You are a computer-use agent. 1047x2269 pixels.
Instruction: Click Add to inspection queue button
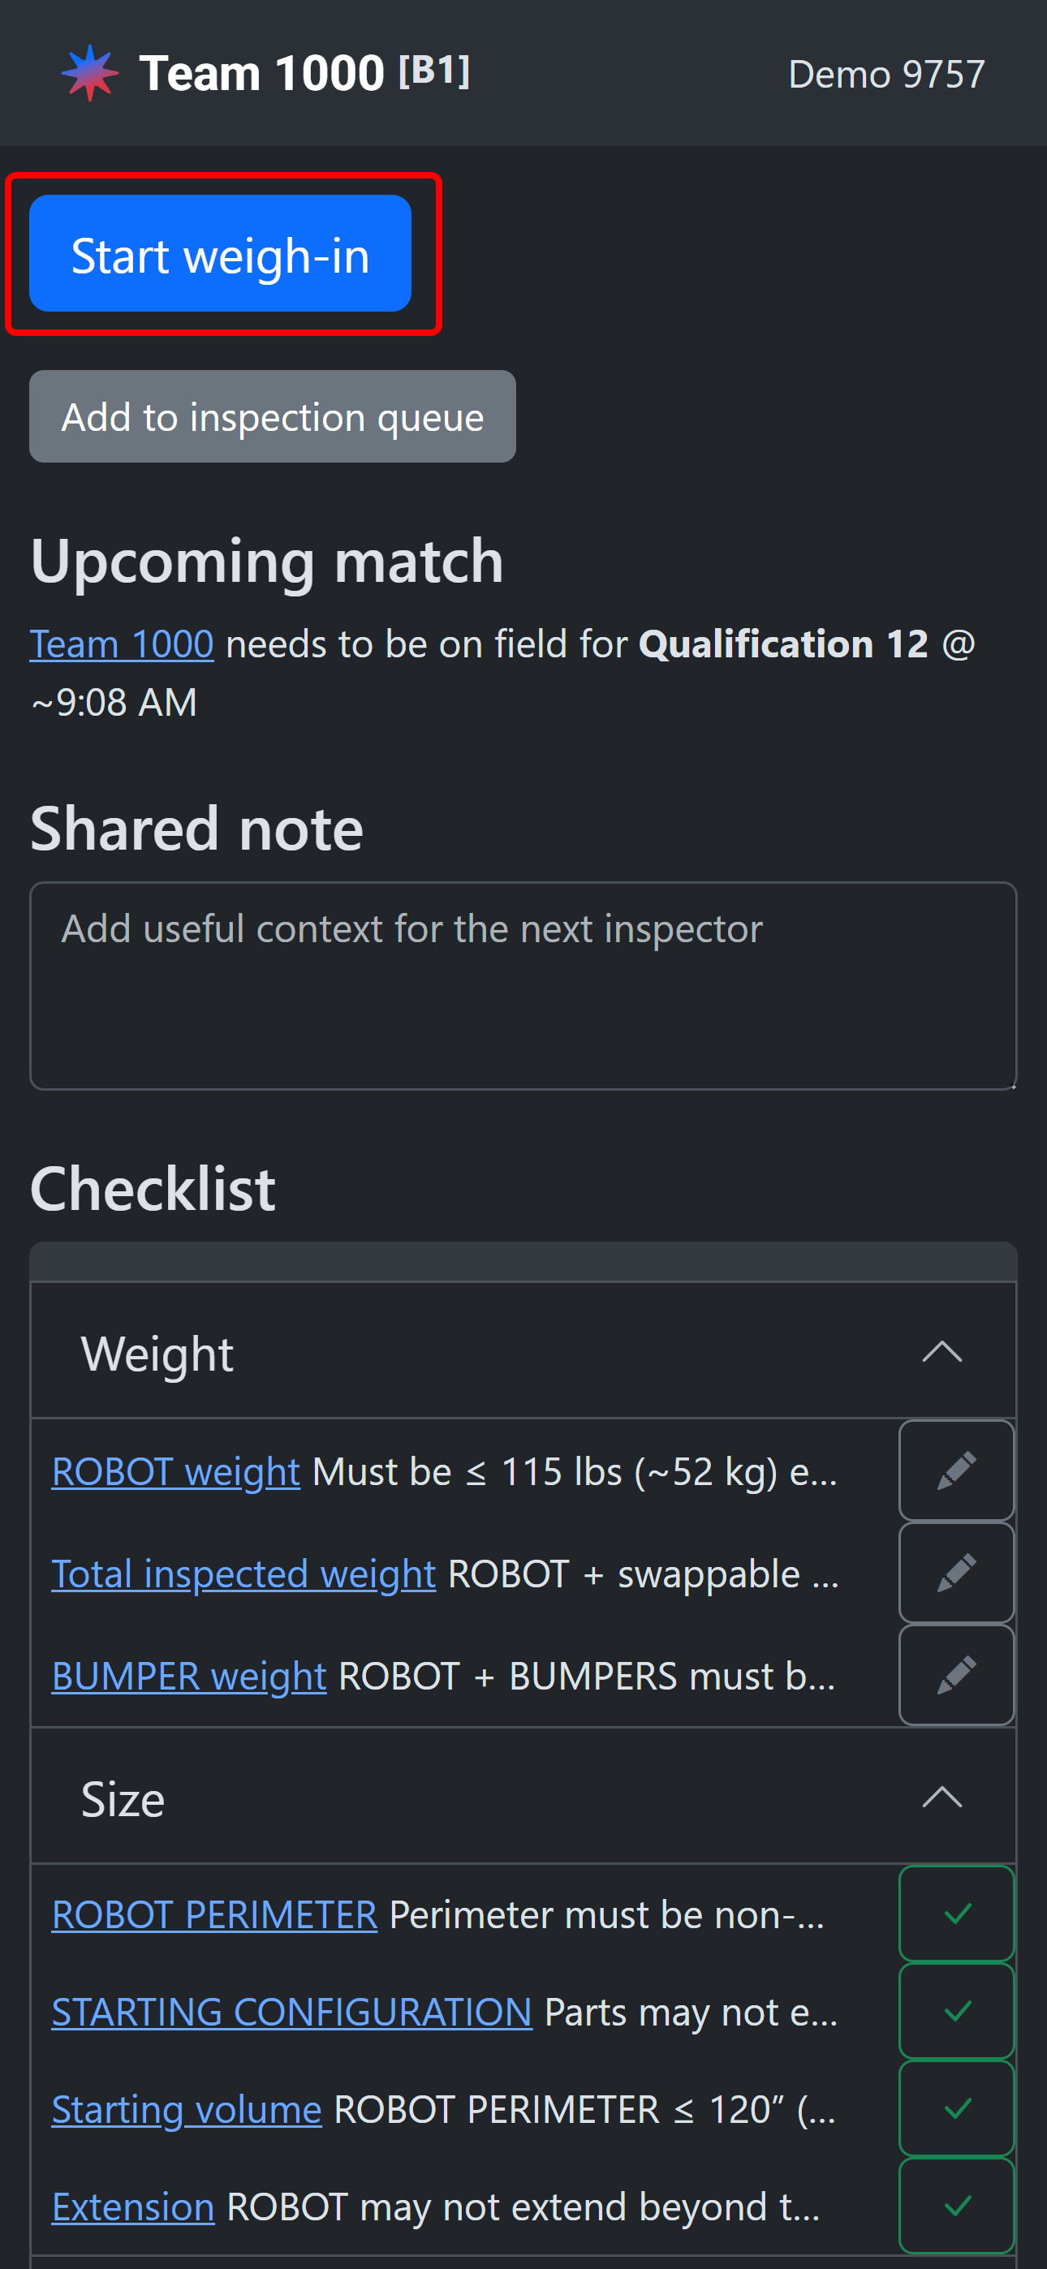(x=273, y=416)
